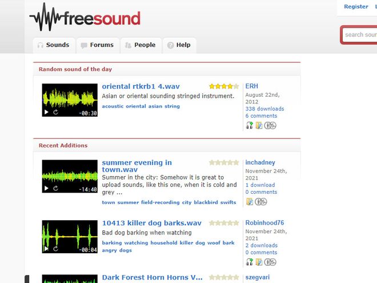The image size is (377, 283).
Task: Toggle loop on summer evening in town player
Action: click(55, 189)
